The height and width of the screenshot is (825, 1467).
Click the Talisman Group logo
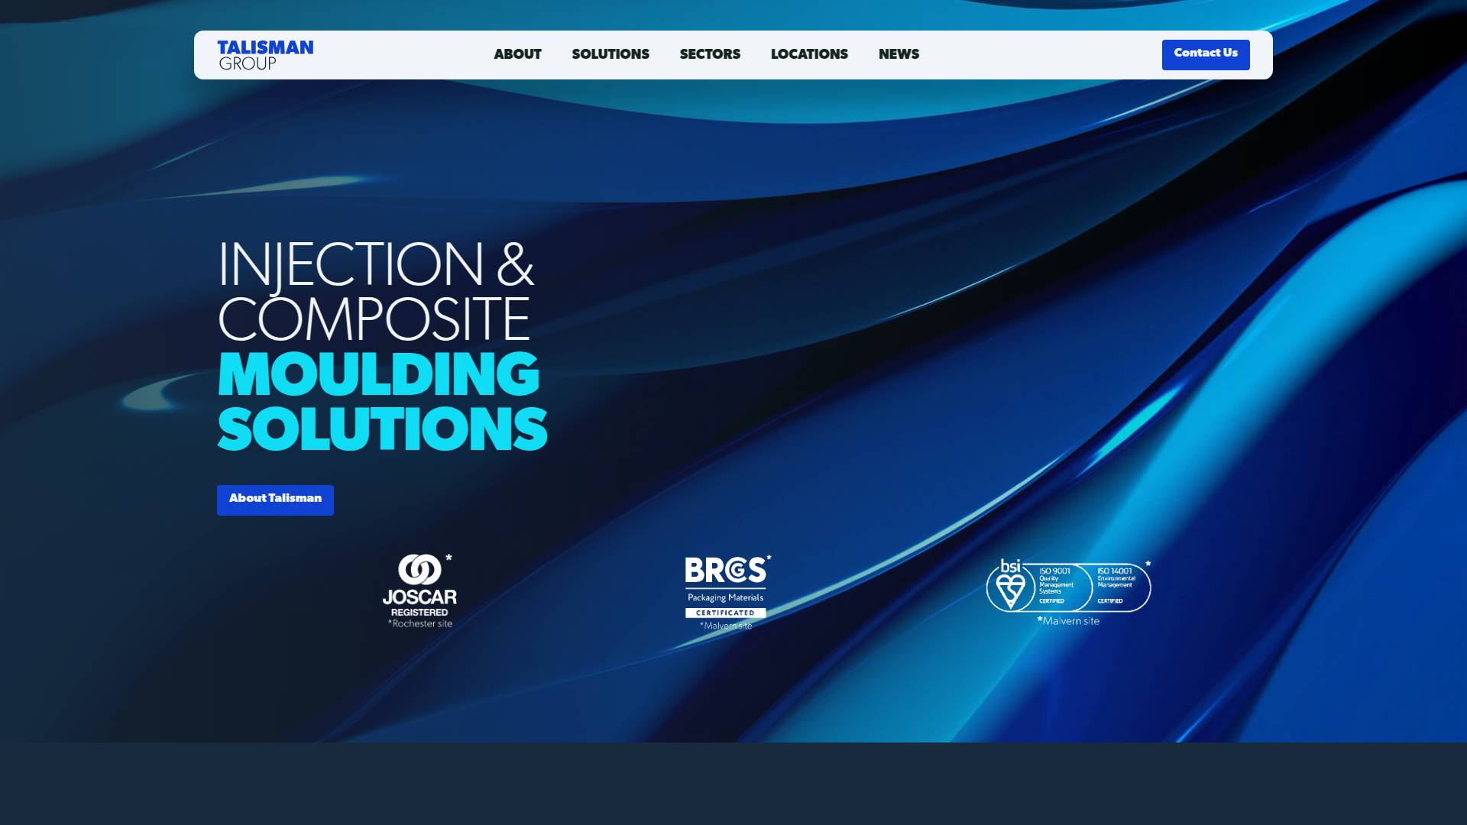(265, 53)
